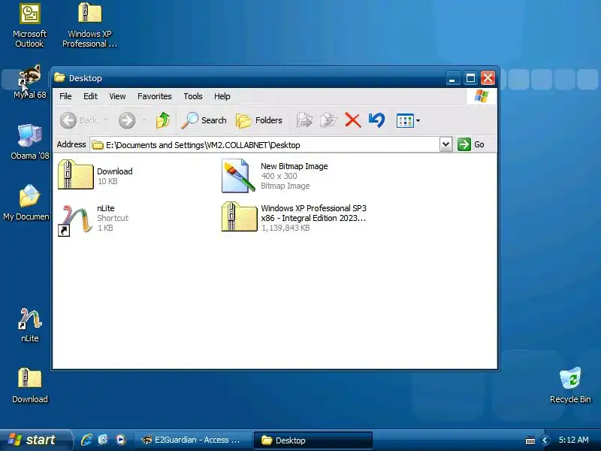This screenshot has width=601, height=451.
Task: Select the Windows XP Professional SP3 zip in Explorer
Action: tap(294, 218)
